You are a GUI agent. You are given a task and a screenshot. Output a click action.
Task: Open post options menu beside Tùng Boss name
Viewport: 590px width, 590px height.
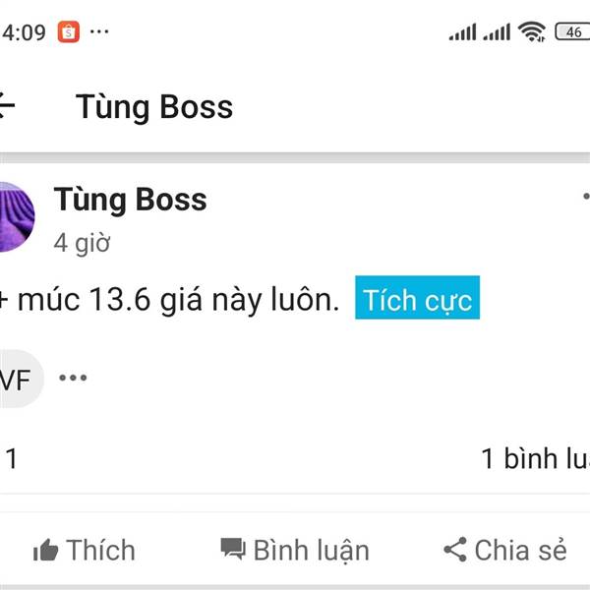[x=586, y=196]
